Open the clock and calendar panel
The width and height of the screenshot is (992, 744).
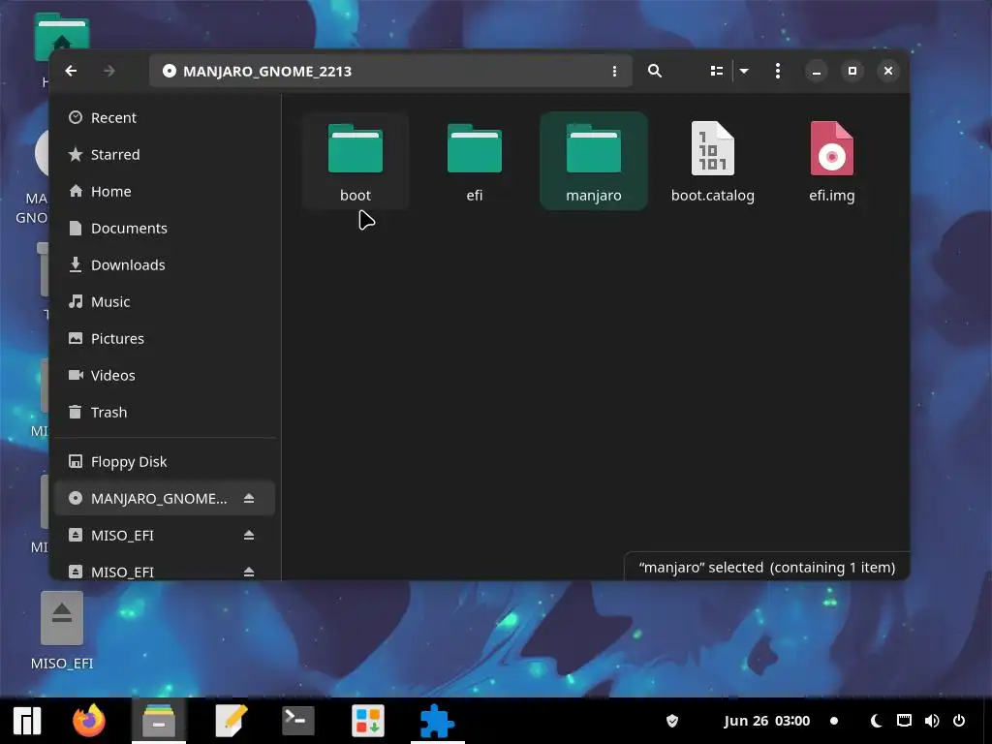pos(767,721)
